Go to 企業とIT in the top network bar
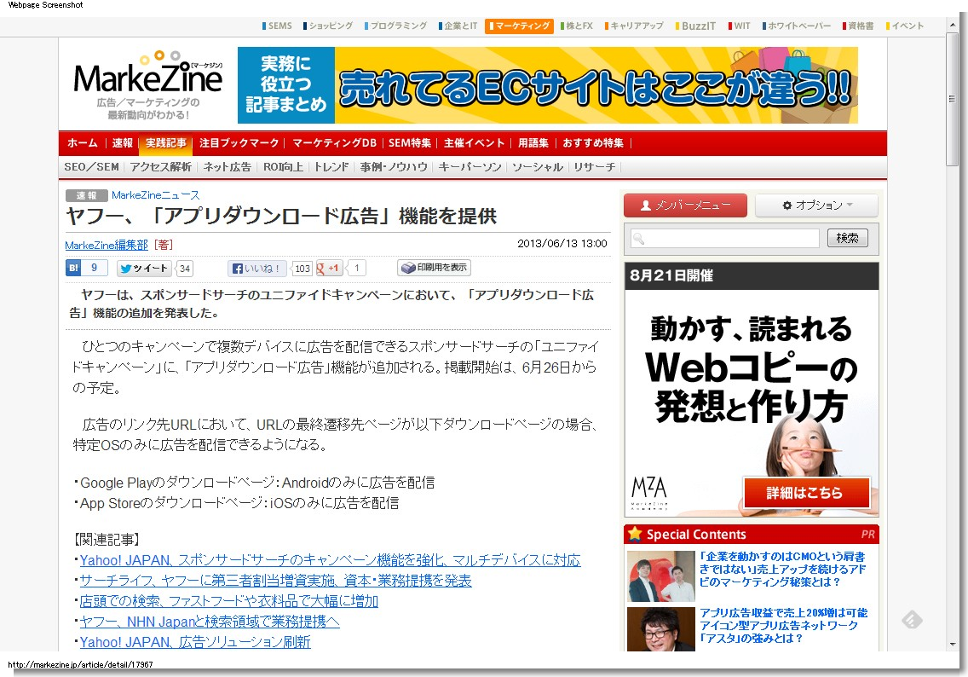The width and height of the screenshot is (968, 677). coord(458,26)
